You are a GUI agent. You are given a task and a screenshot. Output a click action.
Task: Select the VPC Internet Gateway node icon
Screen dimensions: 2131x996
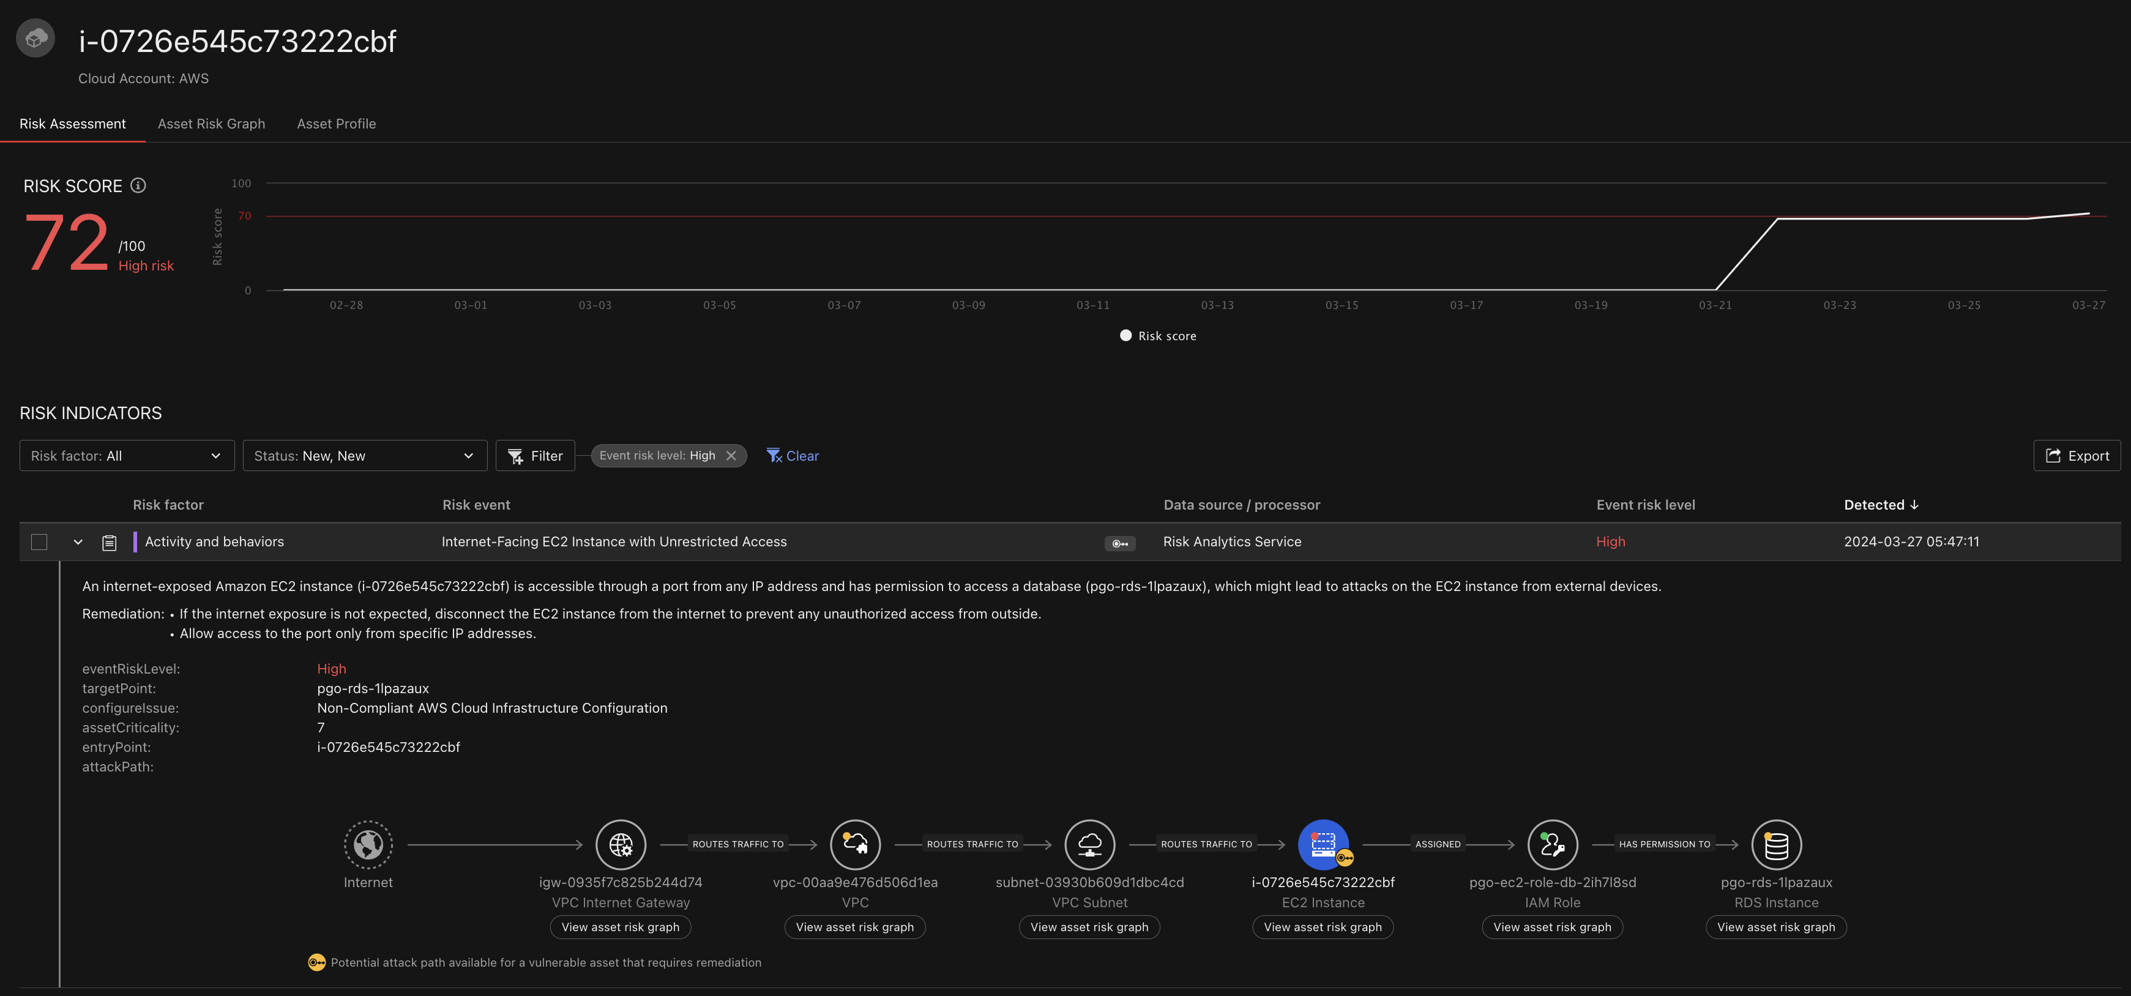[x=621, y=845]
